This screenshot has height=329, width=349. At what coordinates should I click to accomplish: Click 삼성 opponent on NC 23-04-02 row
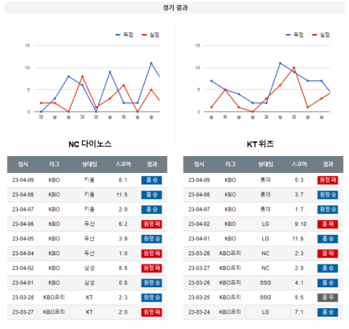click(x=89, y=268)
